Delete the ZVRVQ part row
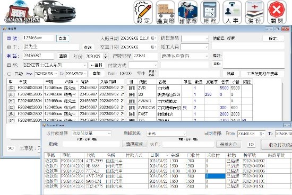The image size is (292, 195). [x=132, y=101]
